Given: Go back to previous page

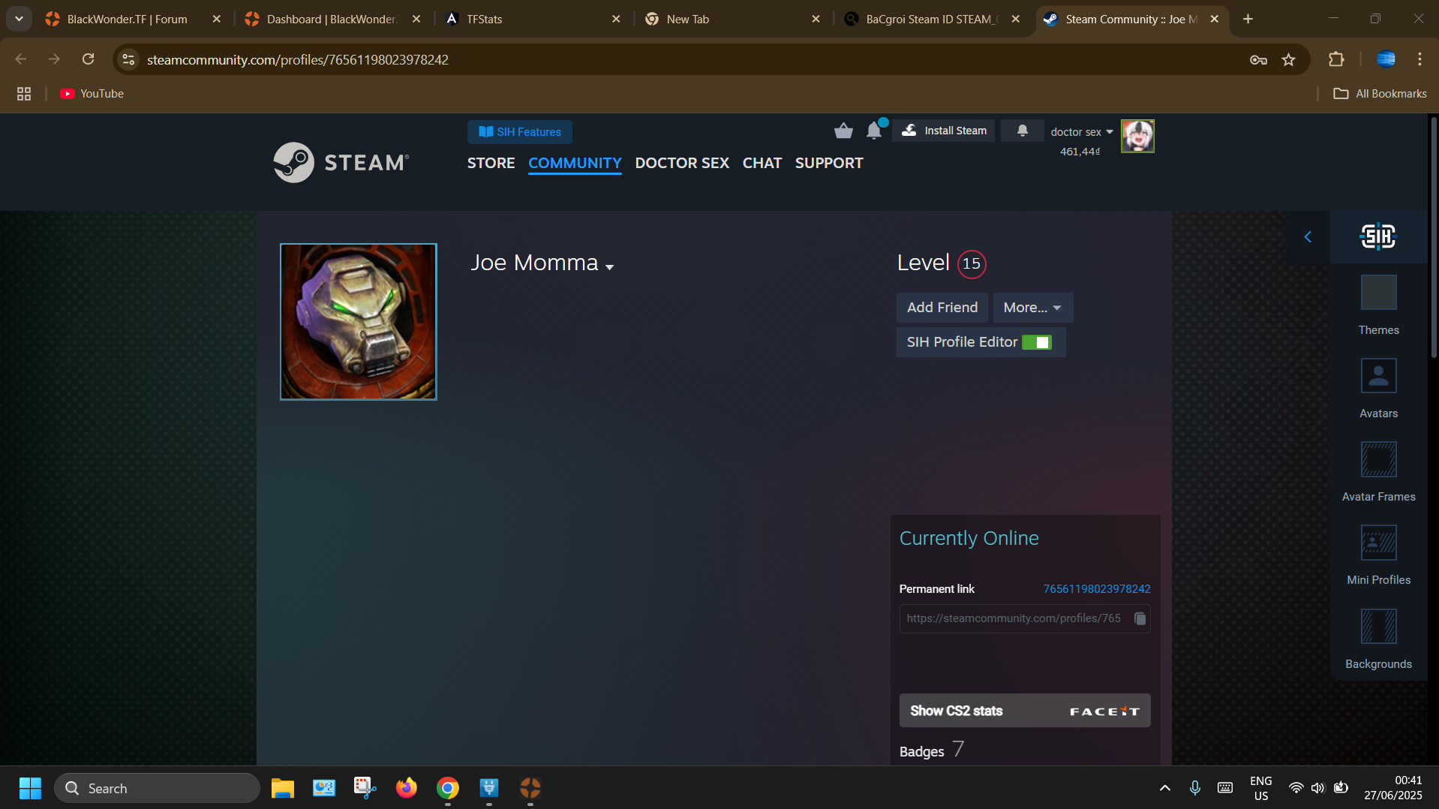Looking at the screenshot, I should click(x=21, y=59).
